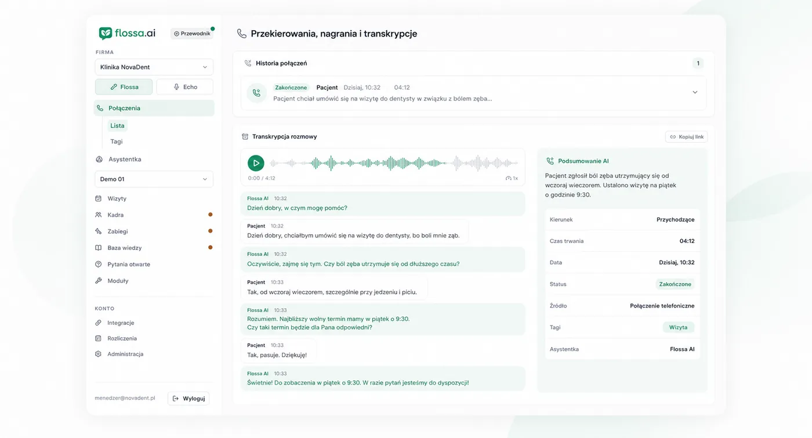Screen dimensions: 812x438
Task: Open the Wizyty section
Action: 117,198
